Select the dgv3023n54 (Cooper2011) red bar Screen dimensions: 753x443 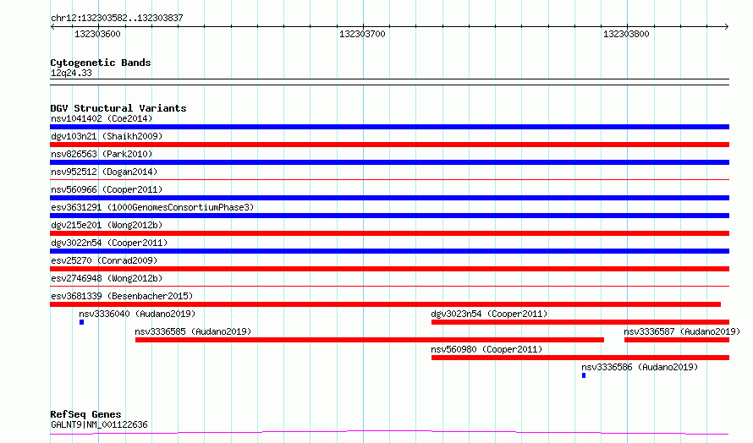580,322
